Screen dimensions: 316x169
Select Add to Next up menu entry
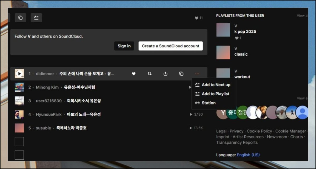point(214,85)
